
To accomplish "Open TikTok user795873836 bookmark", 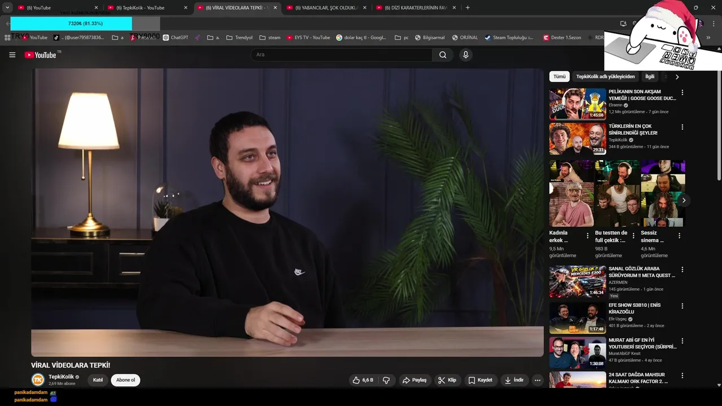I will (78, 38).
